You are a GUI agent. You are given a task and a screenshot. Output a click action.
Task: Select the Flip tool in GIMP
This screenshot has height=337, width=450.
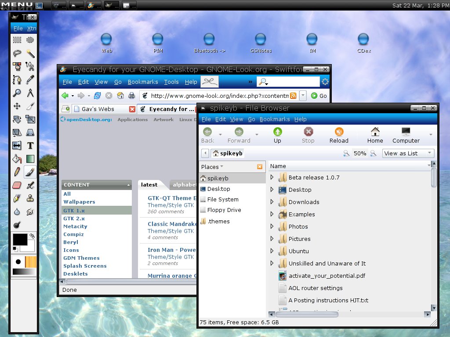coord(17,146)
